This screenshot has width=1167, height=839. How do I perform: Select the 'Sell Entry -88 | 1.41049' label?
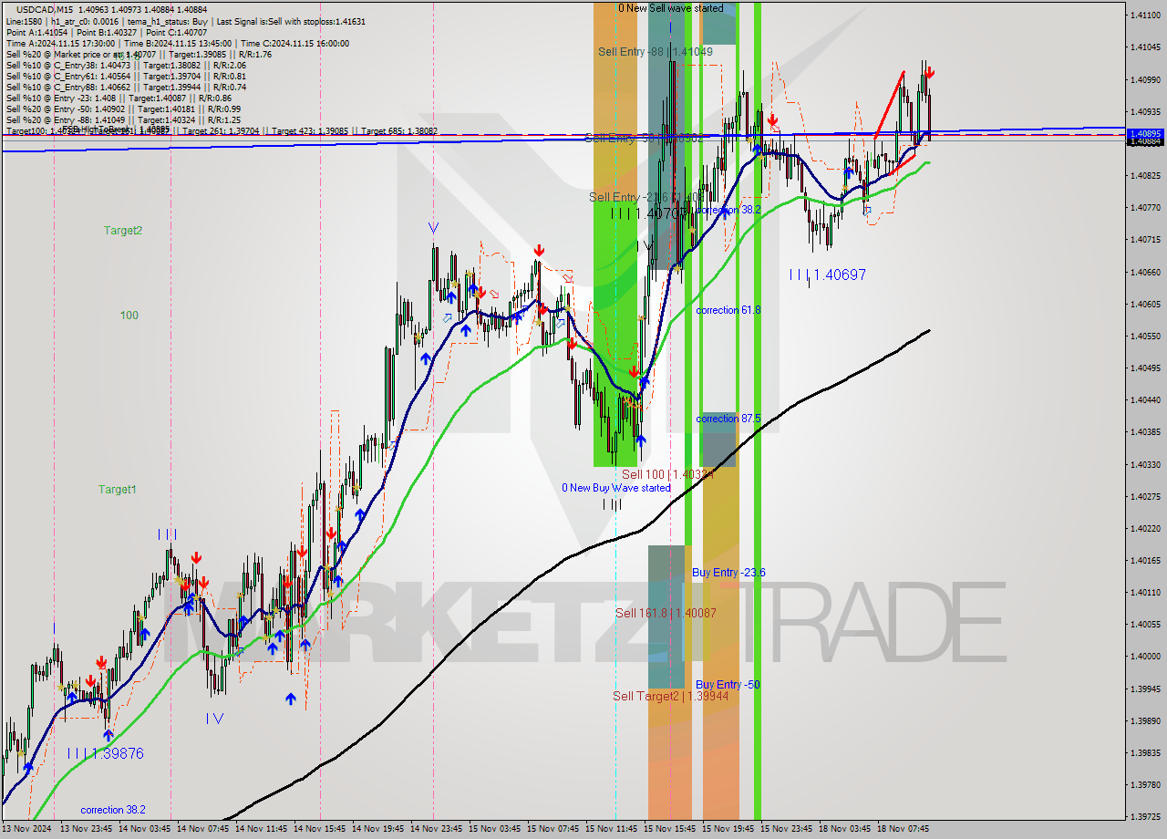point(655,52)
